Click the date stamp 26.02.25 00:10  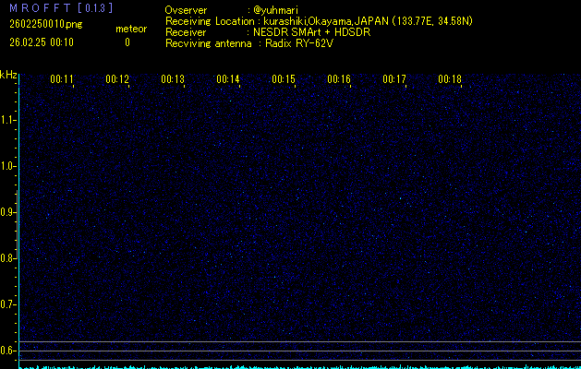[x=42, y=42]
